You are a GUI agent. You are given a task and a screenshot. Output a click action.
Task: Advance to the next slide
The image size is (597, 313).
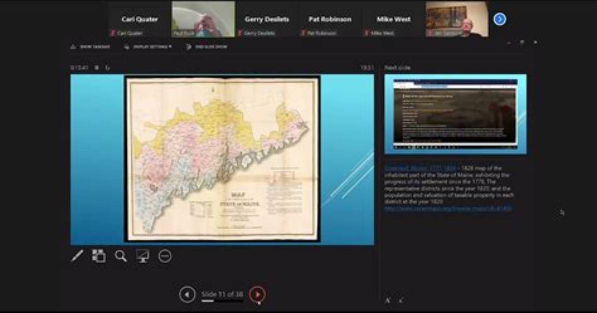click(x=258, y=295)
